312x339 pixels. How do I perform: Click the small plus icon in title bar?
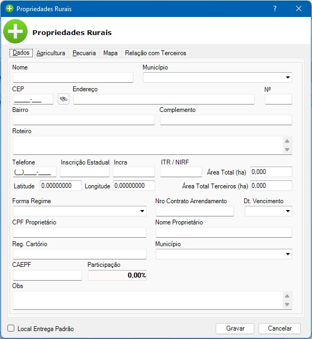pos(10,8)
